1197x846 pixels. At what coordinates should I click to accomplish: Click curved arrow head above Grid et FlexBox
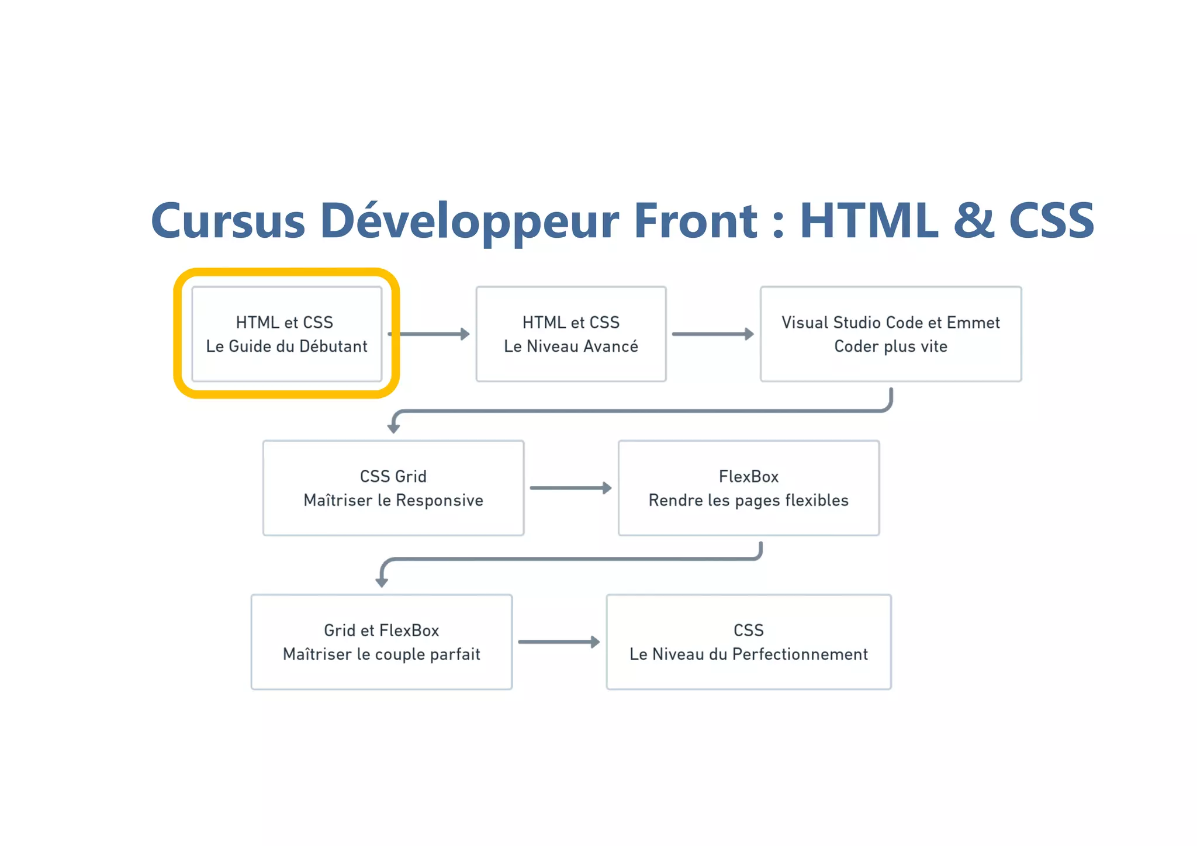coord(382,582)
